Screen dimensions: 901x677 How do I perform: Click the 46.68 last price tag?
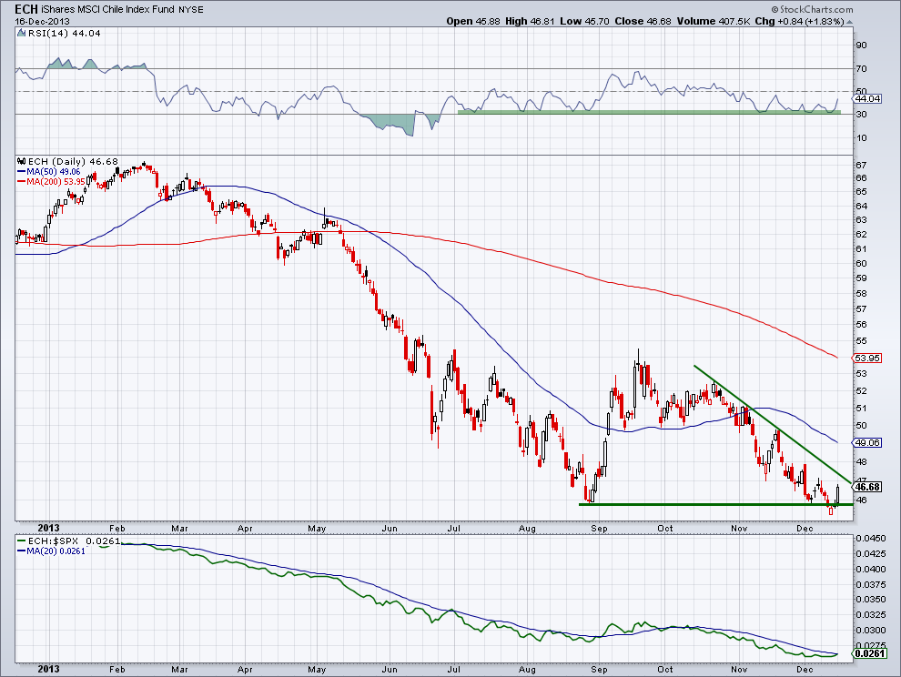click(870, 487)
